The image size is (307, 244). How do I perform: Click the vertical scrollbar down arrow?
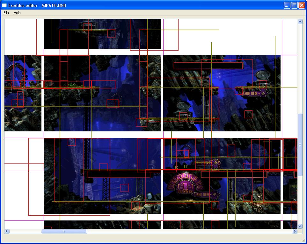[x=300, y=226]
